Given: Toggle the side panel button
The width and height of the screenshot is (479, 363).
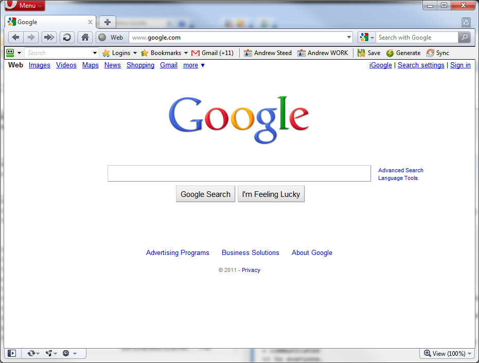Looking at the screenshot, I should (12, 353).
